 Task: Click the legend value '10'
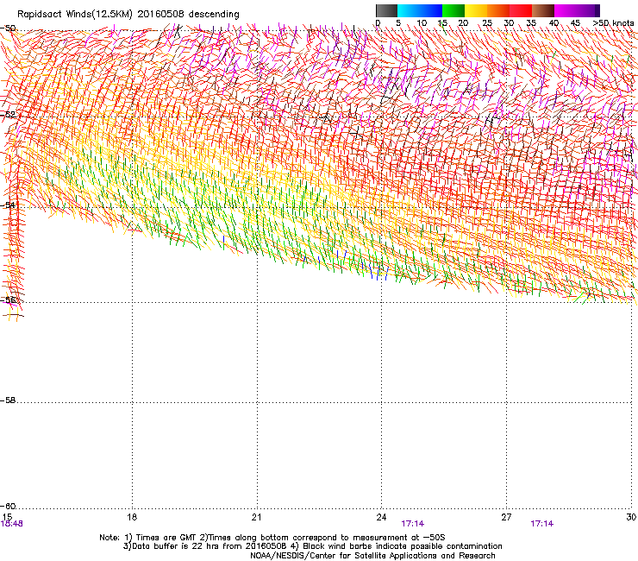coord(422,23)
